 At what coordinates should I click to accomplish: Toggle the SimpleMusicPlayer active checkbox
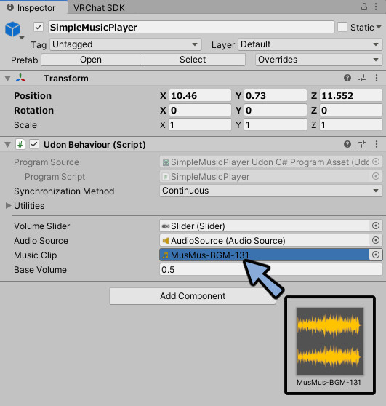pos(39,27)
